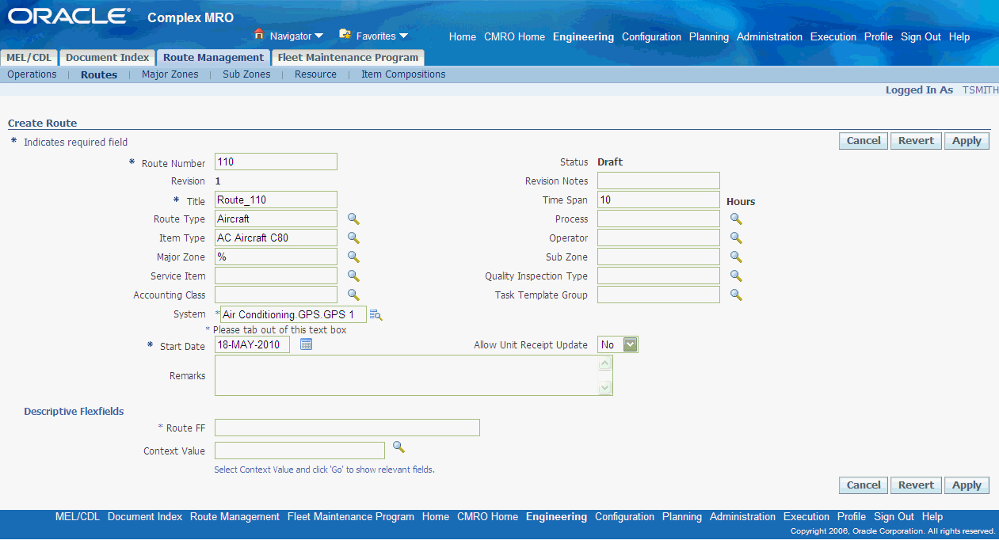Select the Route Management tab
The width and height of the screenshot is (999, 540).
[x=213, y=58]
